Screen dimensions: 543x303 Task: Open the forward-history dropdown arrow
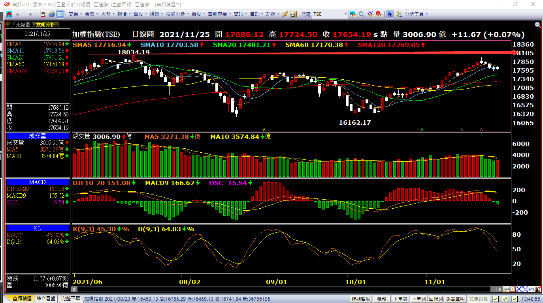pyautogui.click(x=36, y=14)
